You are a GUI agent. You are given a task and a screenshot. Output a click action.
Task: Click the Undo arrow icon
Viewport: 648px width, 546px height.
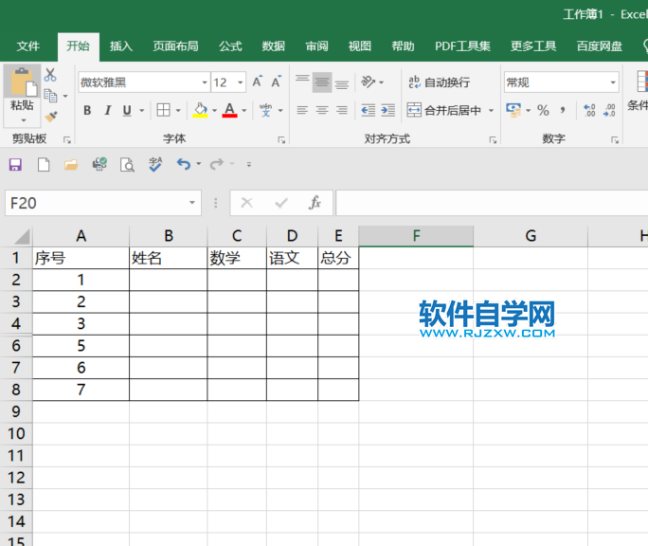(x=184, y=164)
